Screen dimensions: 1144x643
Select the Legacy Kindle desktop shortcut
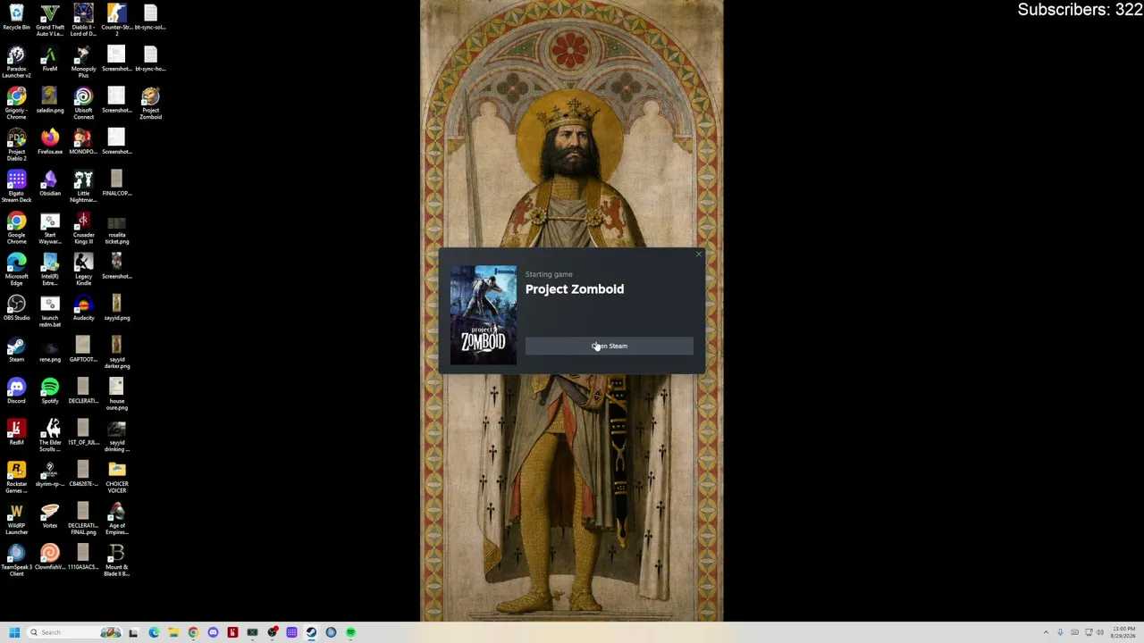click(x=83, y=270)
